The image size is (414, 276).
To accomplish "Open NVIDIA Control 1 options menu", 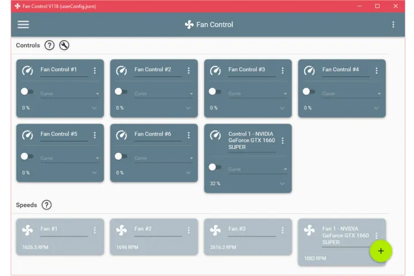I will click(282, 140).
